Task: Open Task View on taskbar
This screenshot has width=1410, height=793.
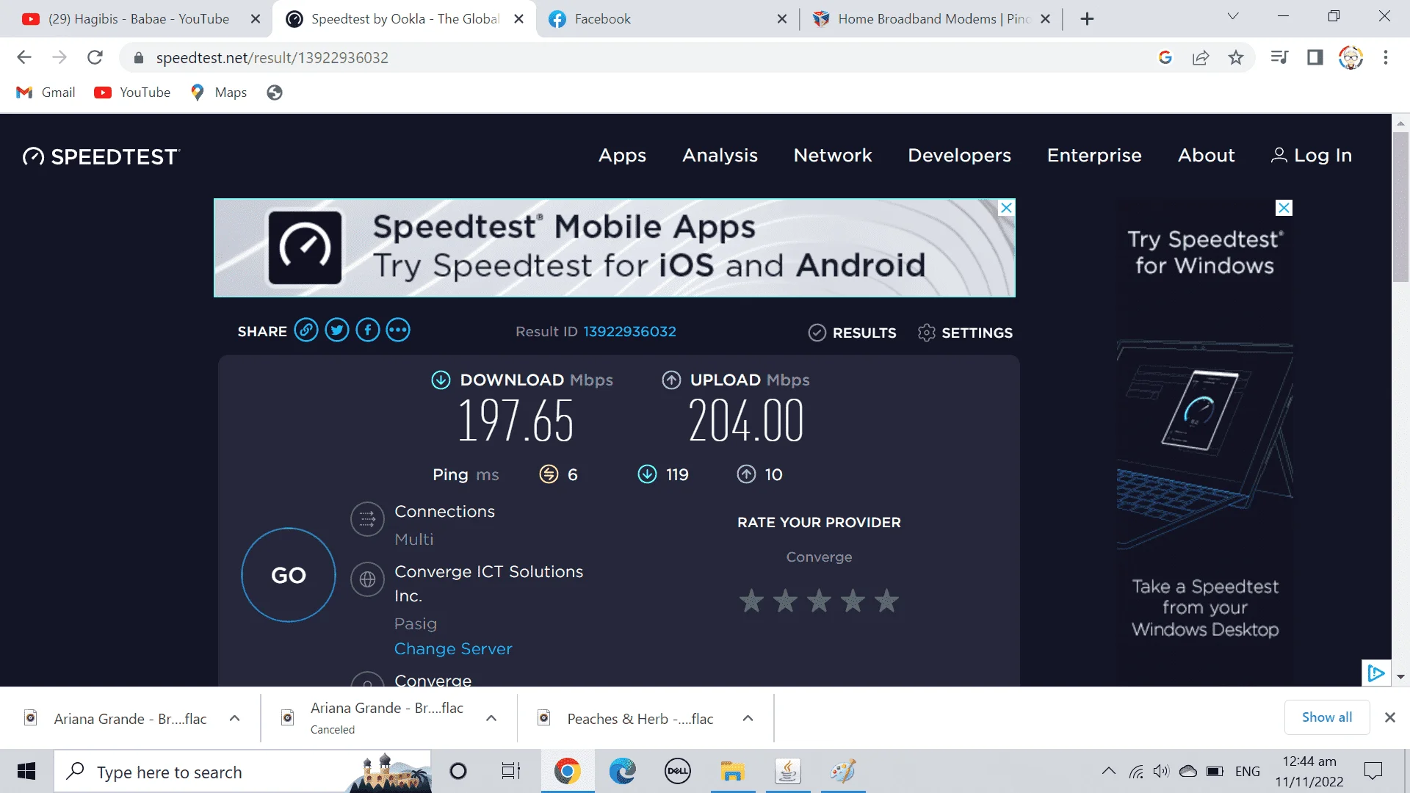Action: click(510, 771)
